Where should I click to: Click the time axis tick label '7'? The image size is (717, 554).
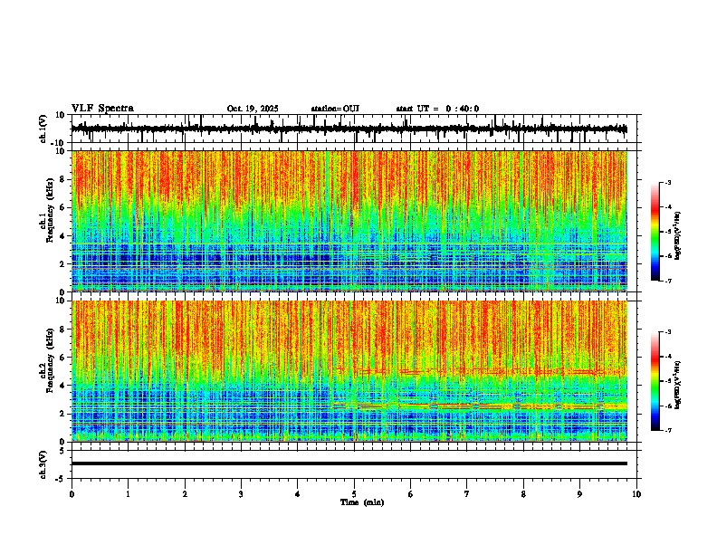[467, 494]
